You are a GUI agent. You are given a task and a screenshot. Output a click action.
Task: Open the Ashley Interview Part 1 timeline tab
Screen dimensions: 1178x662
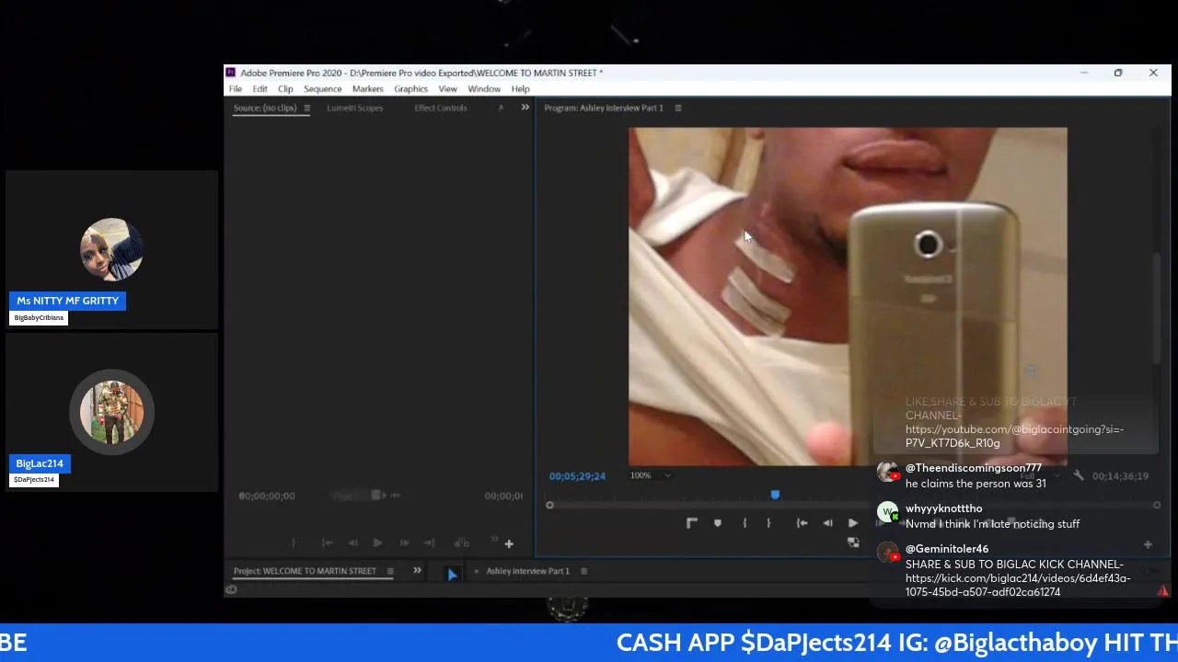527,571
